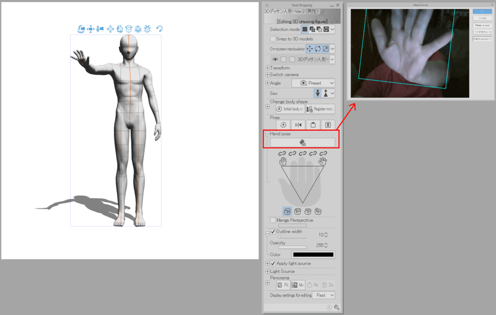Enable Snap to 3D models checkbox
The image size is (496, 315).
point(273,39)
